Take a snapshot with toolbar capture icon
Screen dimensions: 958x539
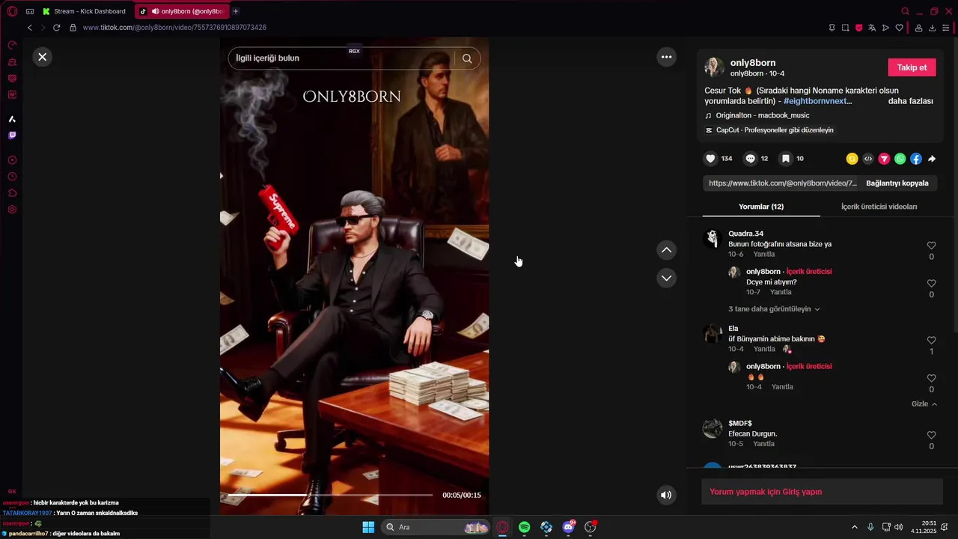[x=845, y=28]
